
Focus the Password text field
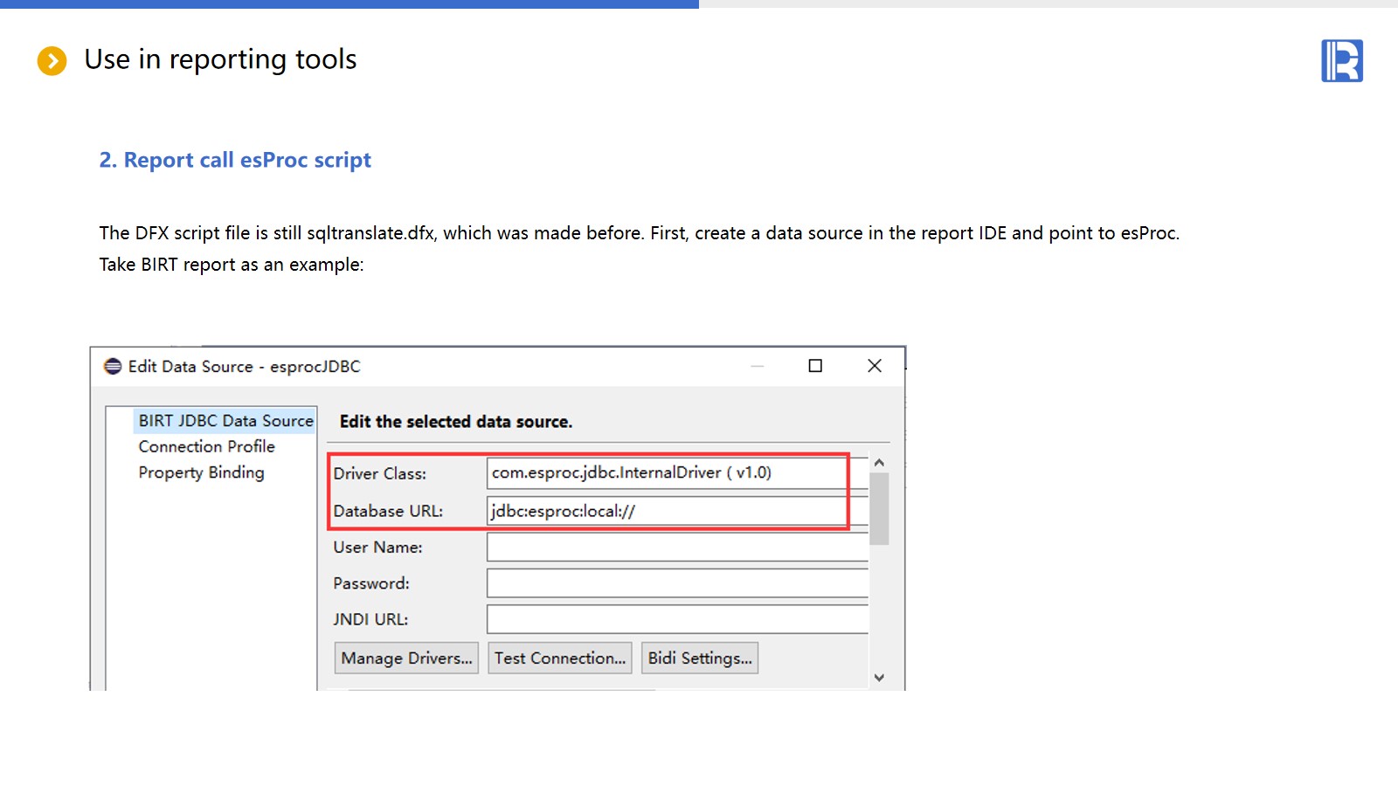click(x=677, y=583)
